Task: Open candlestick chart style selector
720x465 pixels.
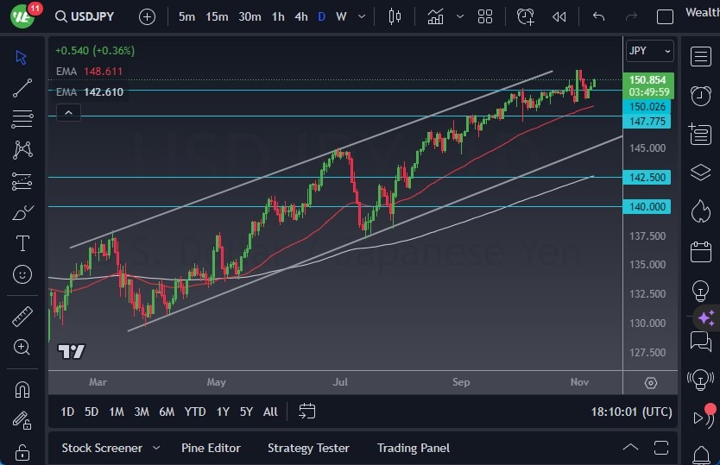Action: point(395,16)
